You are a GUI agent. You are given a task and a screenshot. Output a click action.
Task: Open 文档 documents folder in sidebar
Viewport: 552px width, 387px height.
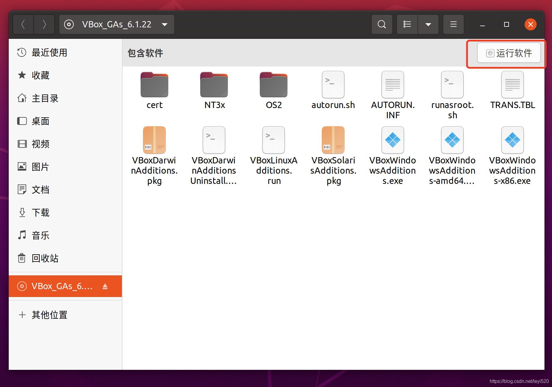(x=65, y=190)
